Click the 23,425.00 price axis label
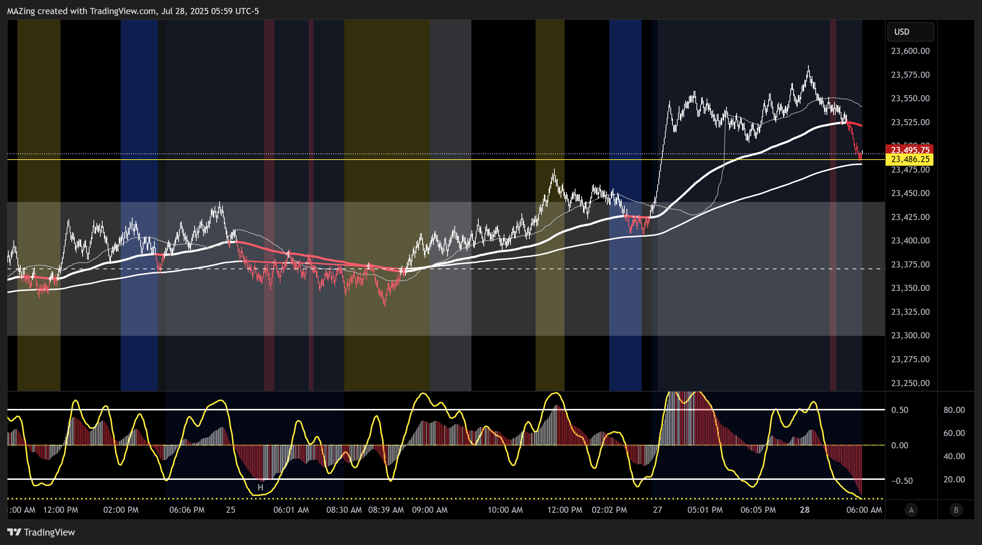The width and height of the screenshot is (982, 545). 910,217
